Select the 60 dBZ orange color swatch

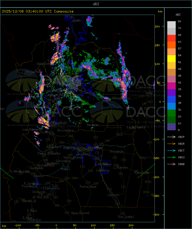click(x=171, y=45)
